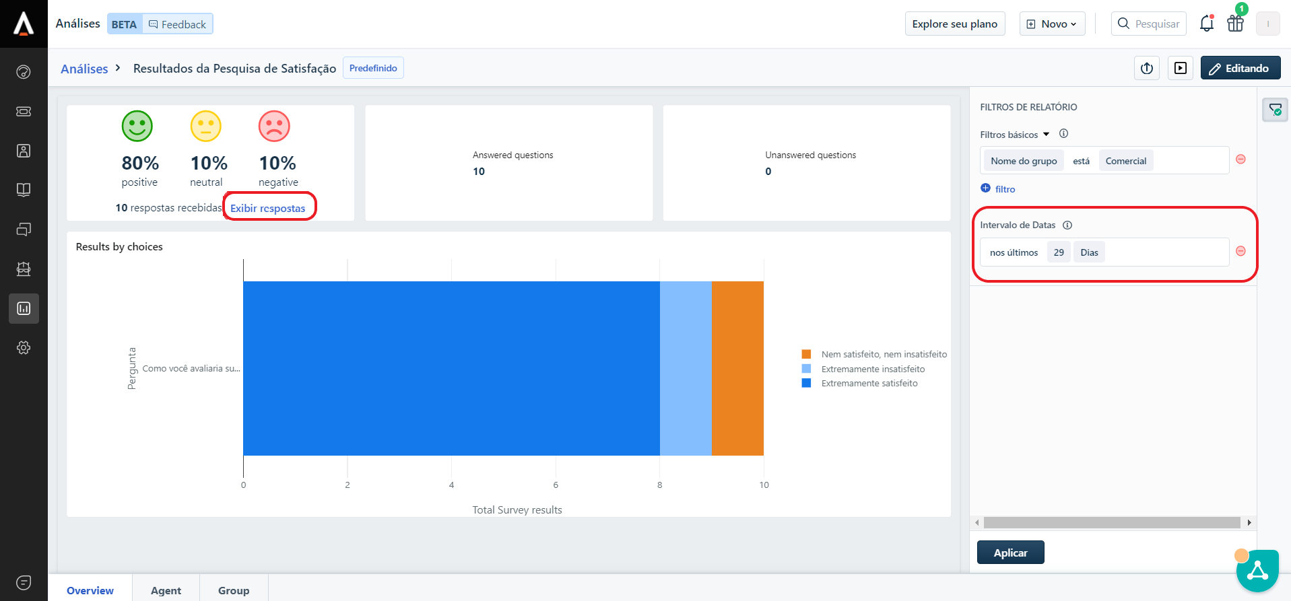1291x601 pixels.
Task: Switch to the Group tab
Action: coord(234,590)
